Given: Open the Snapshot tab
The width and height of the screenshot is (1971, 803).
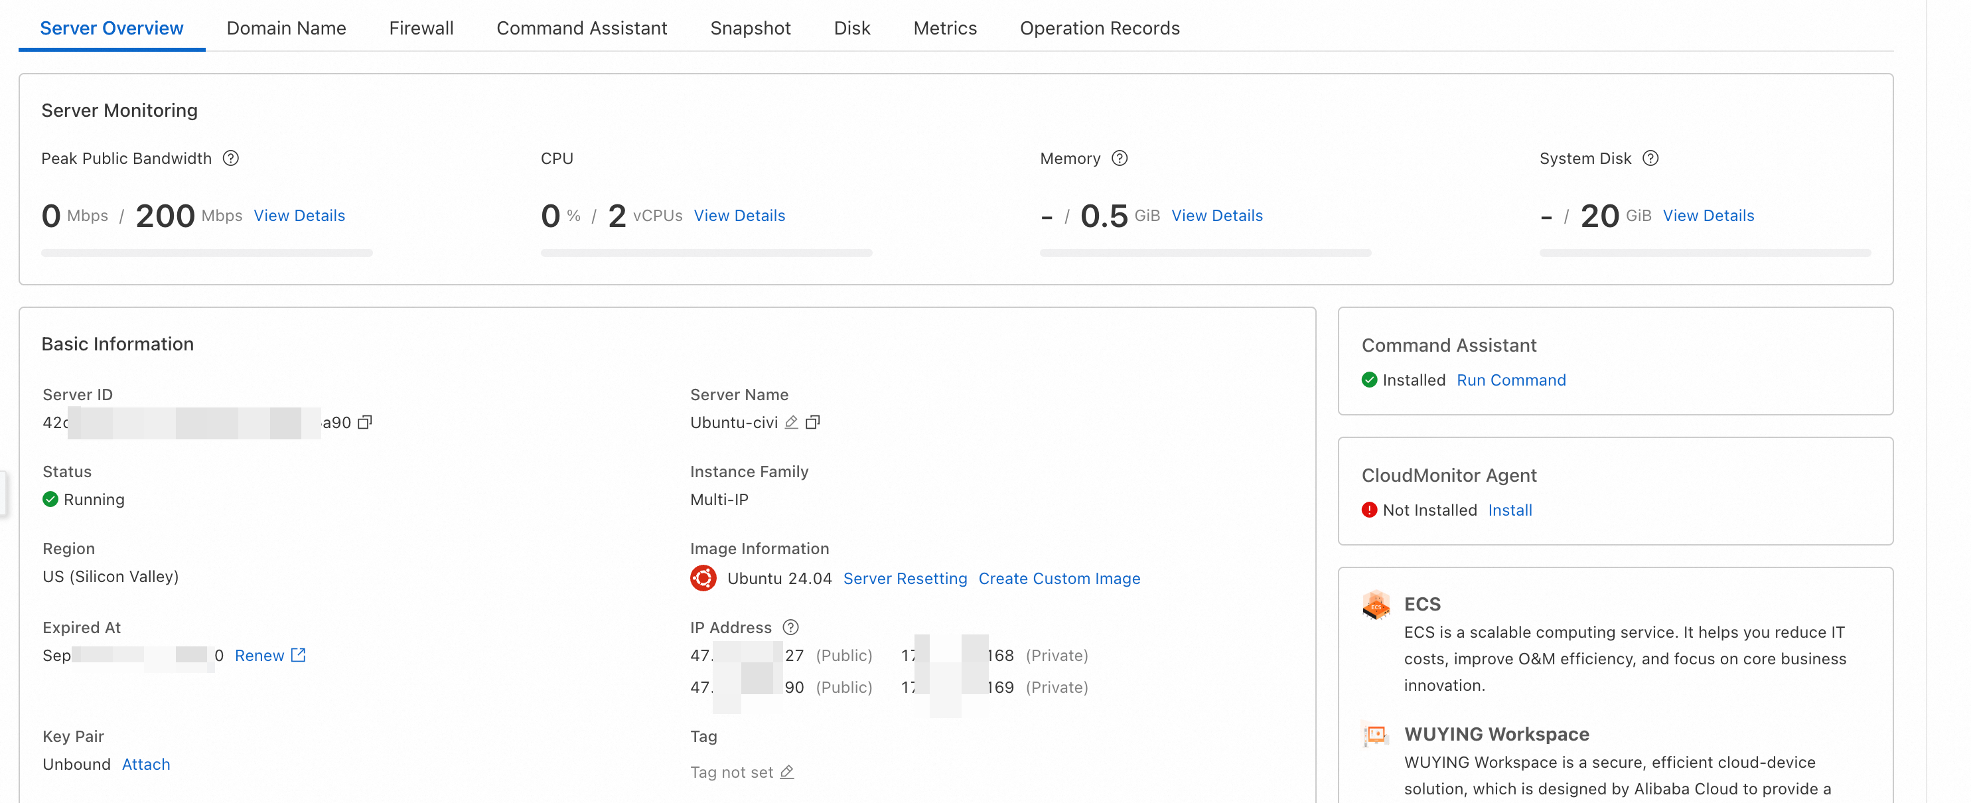Looking at the screenshot, I should tap(750, 29).
